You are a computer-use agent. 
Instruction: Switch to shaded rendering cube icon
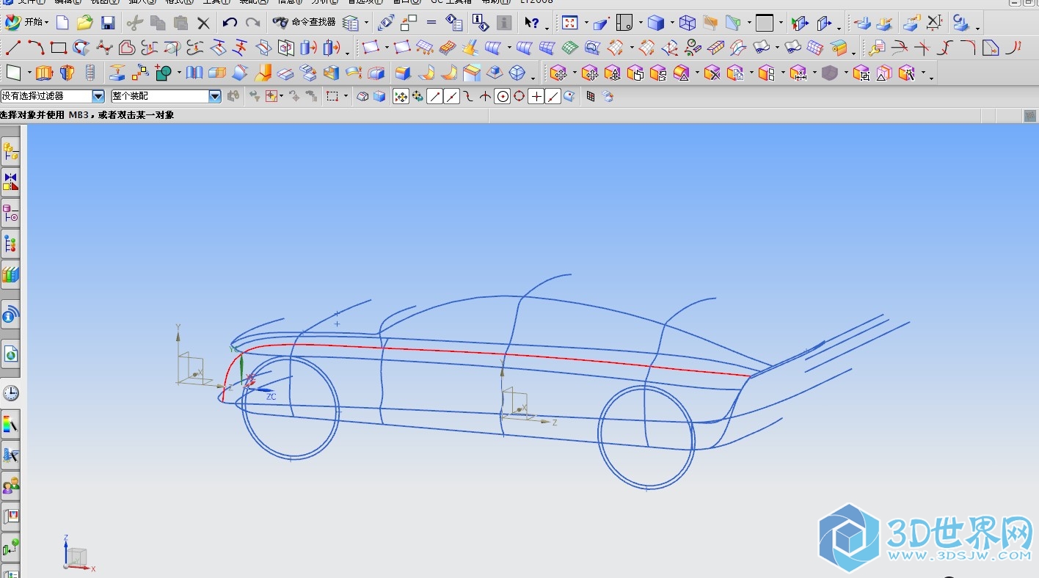pos(656,23)
